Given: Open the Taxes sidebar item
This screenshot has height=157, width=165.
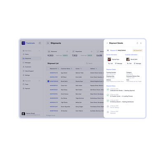Looking at the screenshot, I should point(31,84).
